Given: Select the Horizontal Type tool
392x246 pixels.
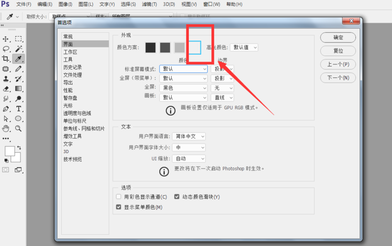Looking at the screenshot, I should [x=18, y=109].
